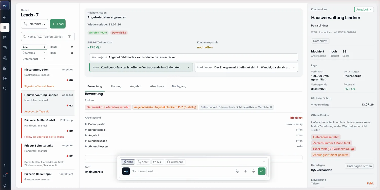Open notifications bell in the sidebar
This screenshot has width=380, height=190.
(5, 175)
